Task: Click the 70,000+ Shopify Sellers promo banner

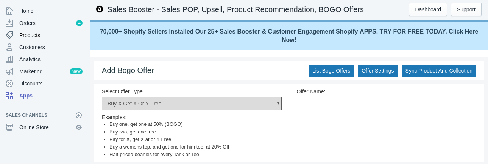Action: point(289,36)
